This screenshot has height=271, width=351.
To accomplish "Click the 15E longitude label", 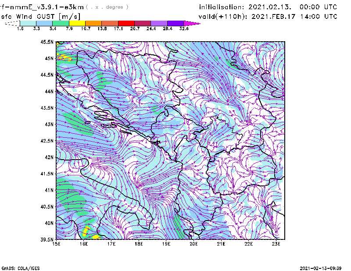I will 56,244.
